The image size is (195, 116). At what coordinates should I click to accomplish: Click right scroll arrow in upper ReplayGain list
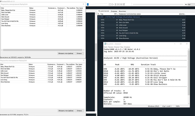[84, 50]
